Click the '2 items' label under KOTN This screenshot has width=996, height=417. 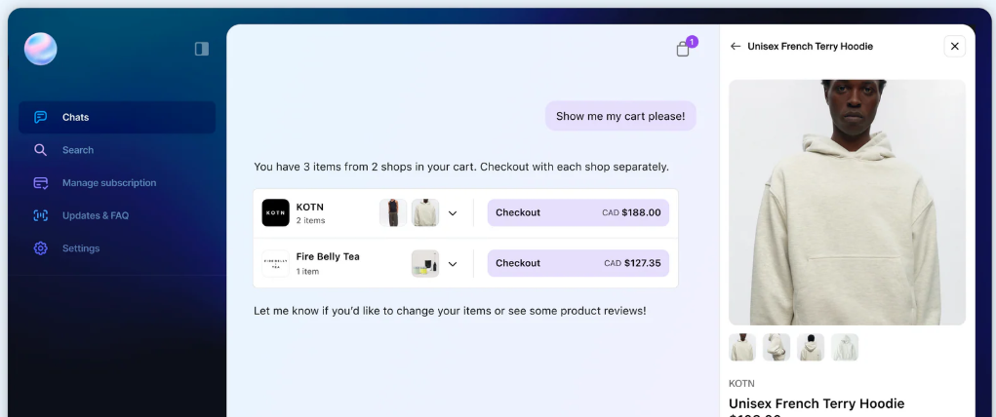(310, 221)
